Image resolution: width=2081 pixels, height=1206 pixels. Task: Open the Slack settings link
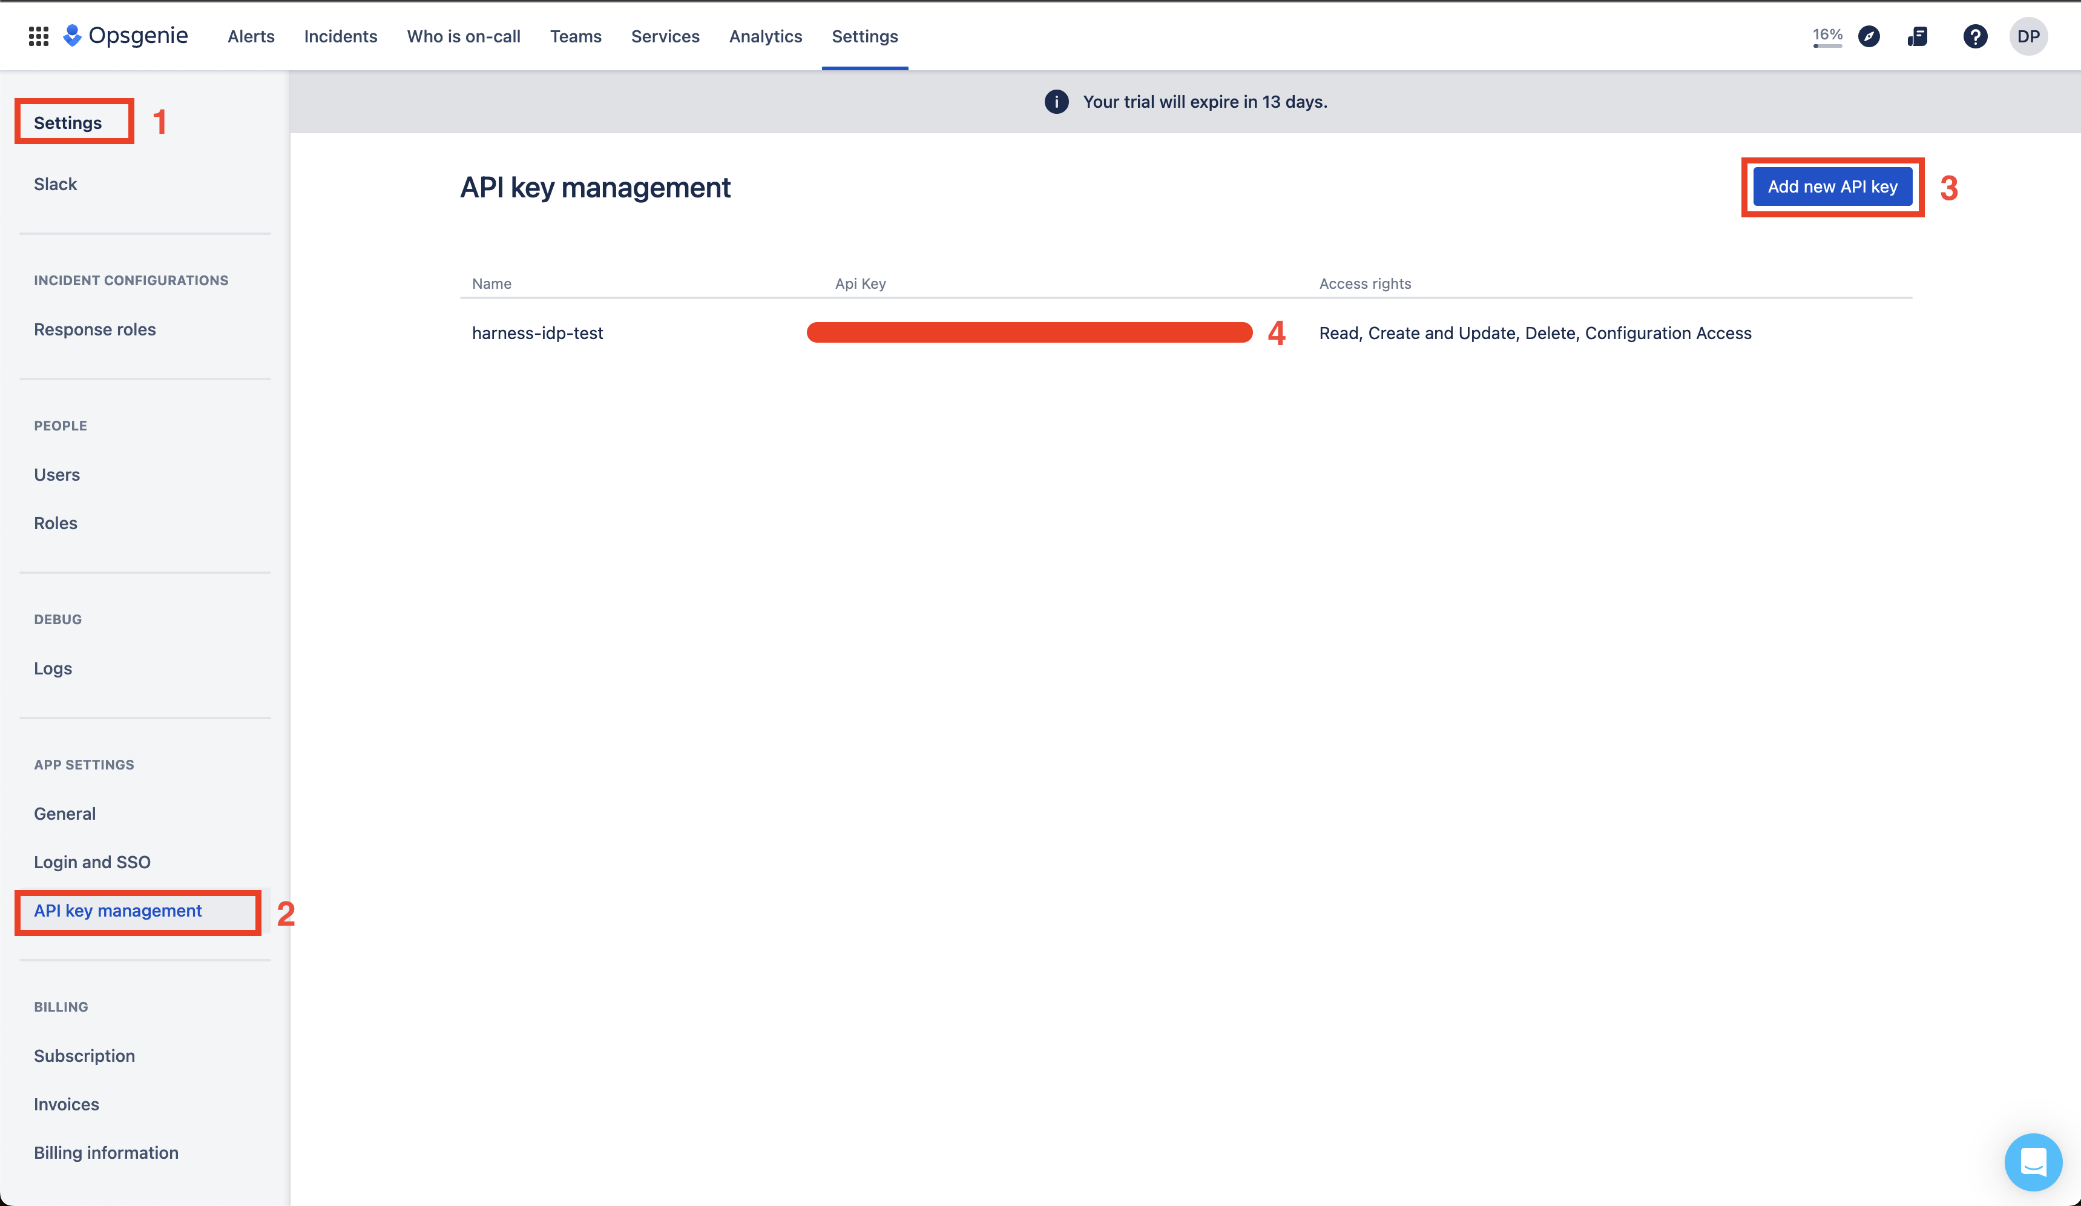55,183
